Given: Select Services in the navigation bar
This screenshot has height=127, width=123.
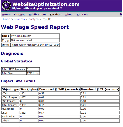Looking at the screenshot, I should [56, 15].
